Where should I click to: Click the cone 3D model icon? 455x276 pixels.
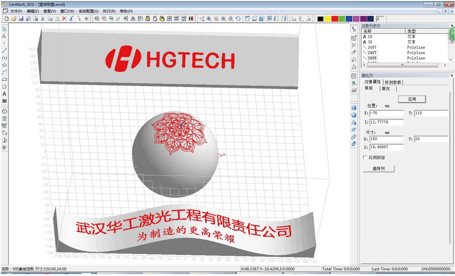354,122
